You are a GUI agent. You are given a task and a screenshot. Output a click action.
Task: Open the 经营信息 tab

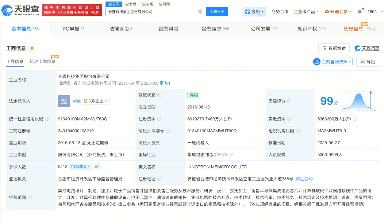coord(217,29)
